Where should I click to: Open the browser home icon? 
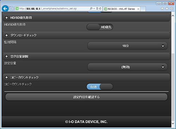pos(162,8)
